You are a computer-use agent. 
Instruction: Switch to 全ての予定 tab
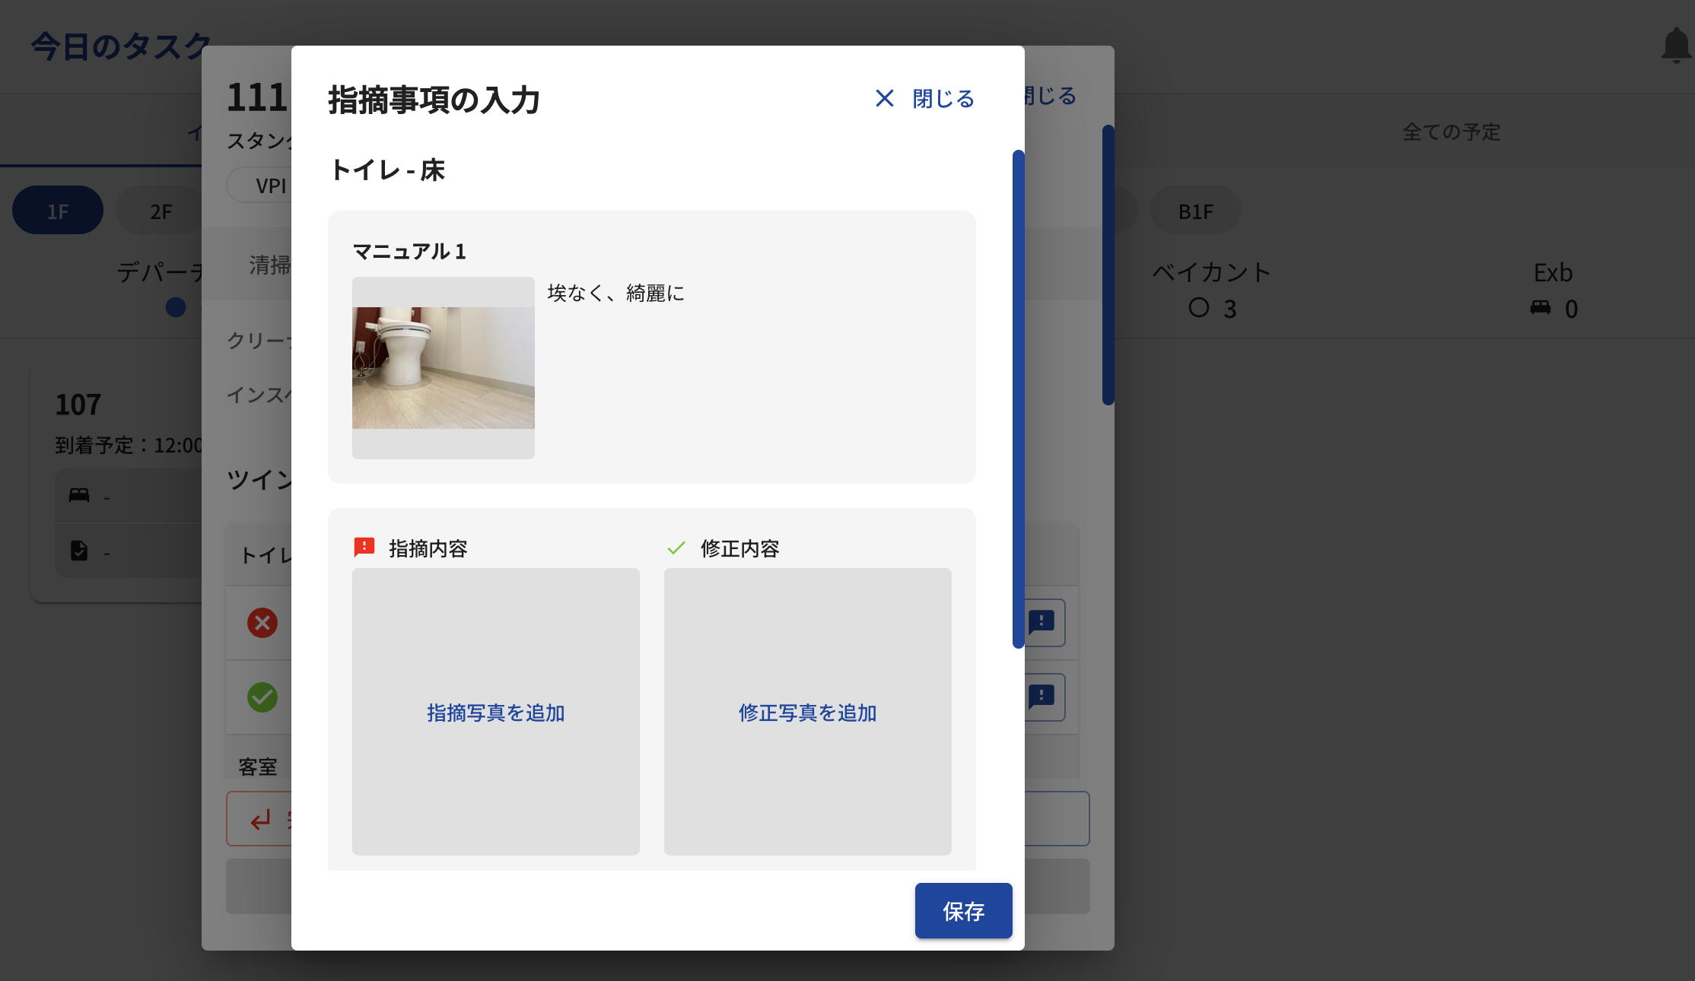click(x=1451, y=132)
